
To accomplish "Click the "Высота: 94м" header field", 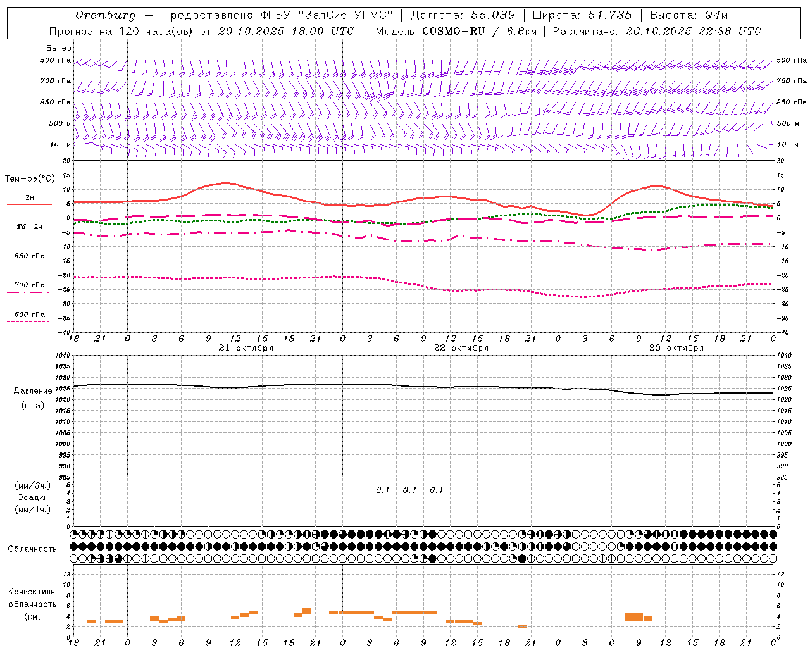I will click(x=689, y=15).
